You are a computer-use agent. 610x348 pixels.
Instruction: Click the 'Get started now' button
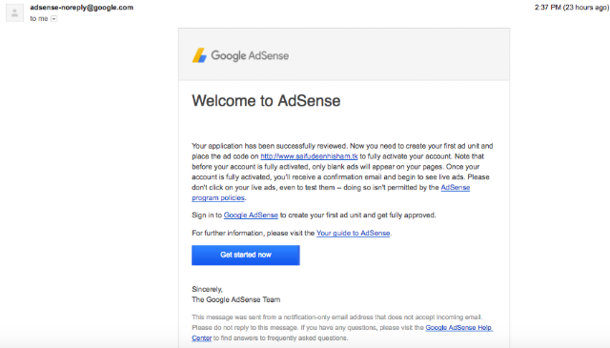coord(246,255)
